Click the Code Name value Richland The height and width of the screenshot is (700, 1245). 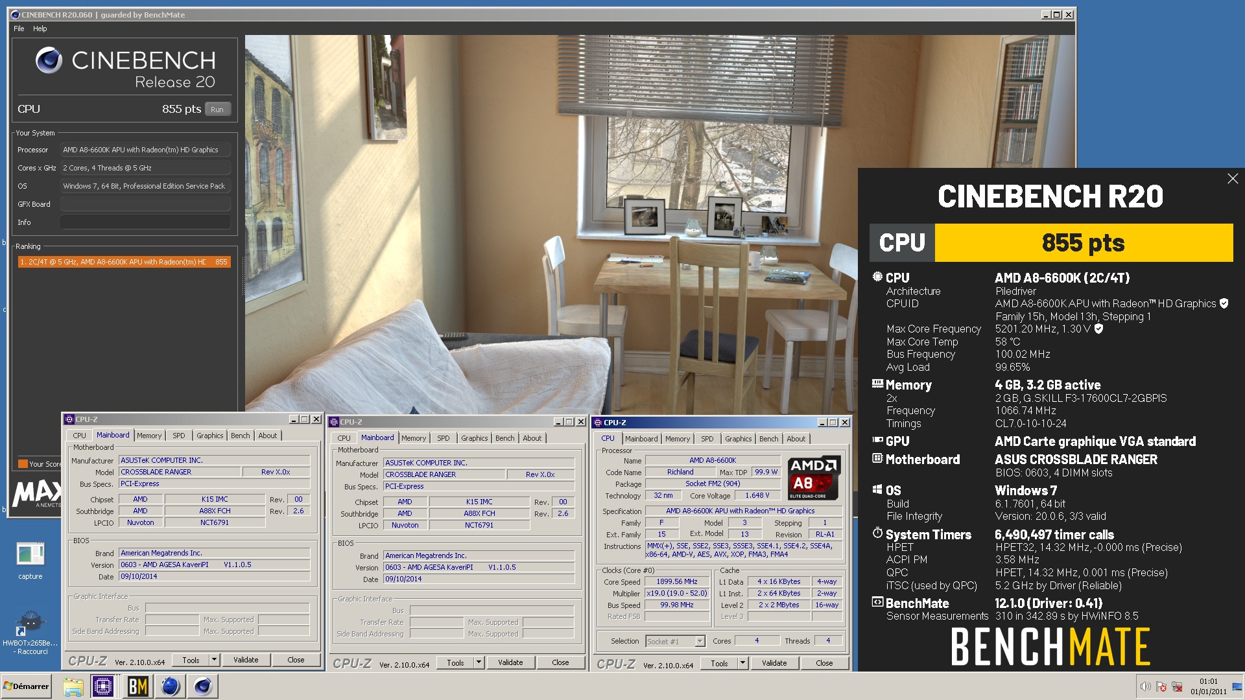click(x=680, y=472)
